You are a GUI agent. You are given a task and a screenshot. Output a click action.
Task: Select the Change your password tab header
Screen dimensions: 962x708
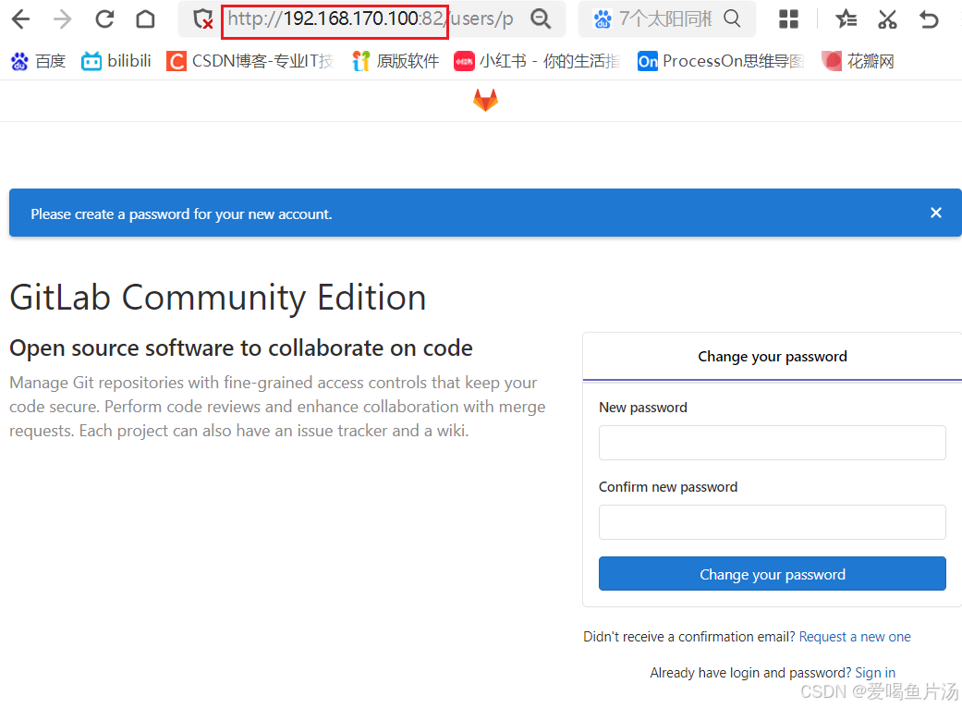point(772,357)
